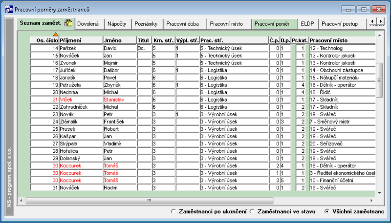The image size is (391, 223).
Task: Click the surname Zlámalík
Action: (x=81, y=122)
